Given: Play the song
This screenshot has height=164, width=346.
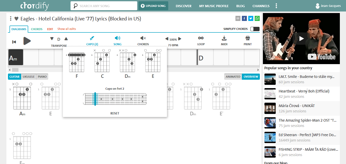Looking at the screenshot, I should click(x=27, y=41).
